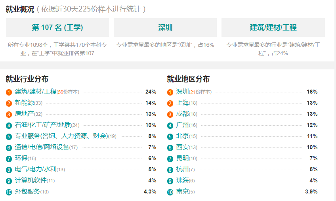The width and height of the screenshot is (336, 201).
Task: Click the 深圳 top region summary box
Action: point(165,27)
